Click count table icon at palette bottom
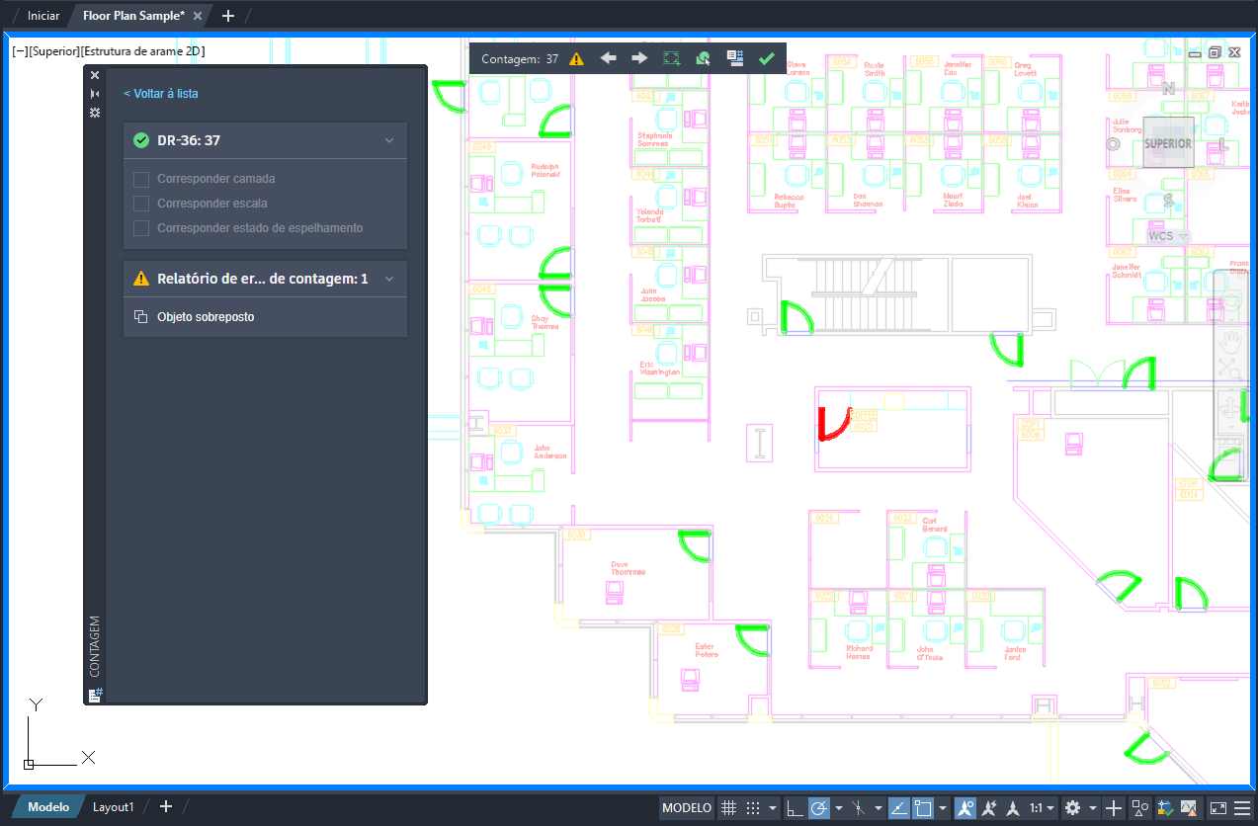This screenshot has width=1258, height=826. (x=96, y=695)
